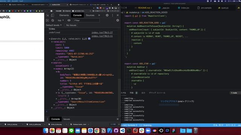Open source link index.jsx ending :11

pyautogui.click(x=102, y=36)
